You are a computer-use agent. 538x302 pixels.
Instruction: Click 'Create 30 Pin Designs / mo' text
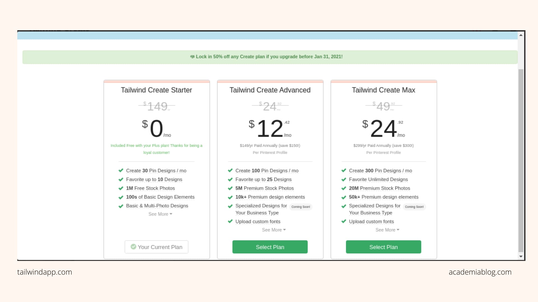tap(156, 171)
